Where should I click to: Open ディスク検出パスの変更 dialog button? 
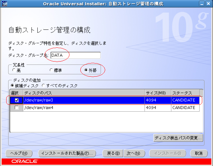[178, 138]
